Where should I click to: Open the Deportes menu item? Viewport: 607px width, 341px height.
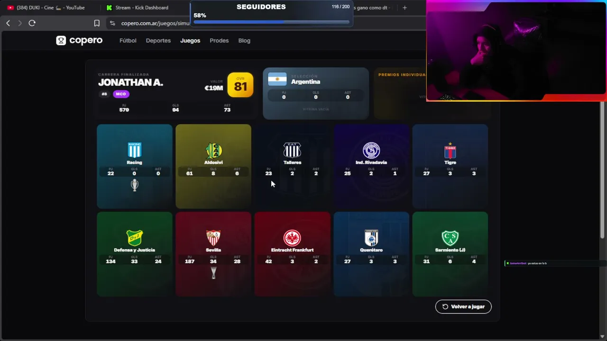158,41
